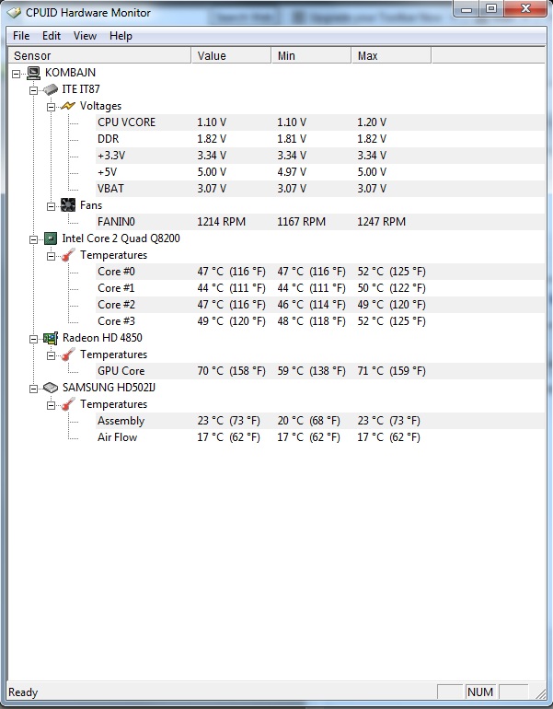The width and height of the screenshot is (553, 709).
Task: Select the DDR voltage row
Action: coord(320,139)
